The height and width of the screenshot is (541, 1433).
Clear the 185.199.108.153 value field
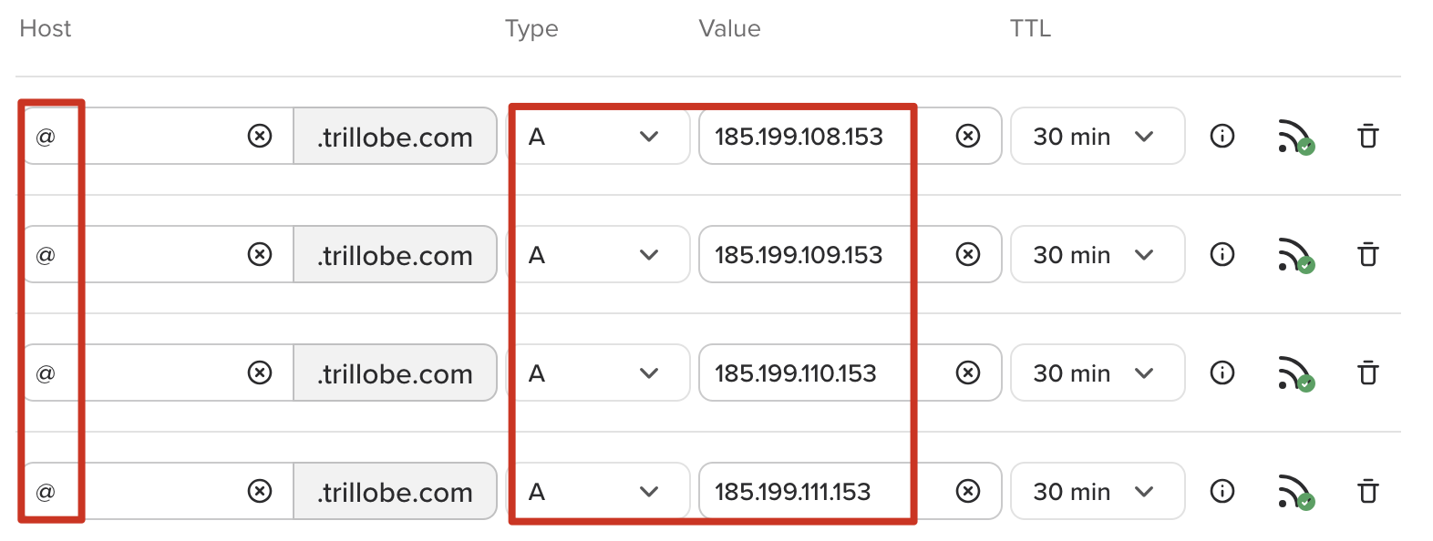(967, 137)
